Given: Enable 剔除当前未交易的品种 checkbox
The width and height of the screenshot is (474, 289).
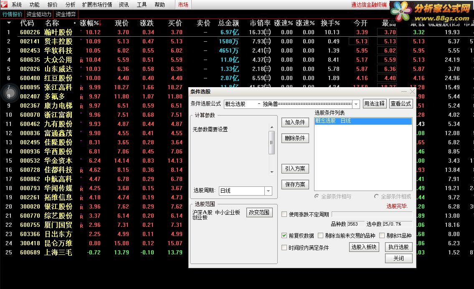Looking at the screenshot, I should click(321, 236).
